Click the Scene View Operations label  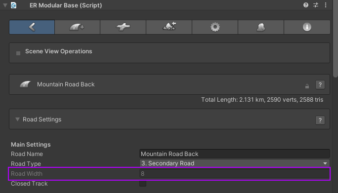(59, 51)
